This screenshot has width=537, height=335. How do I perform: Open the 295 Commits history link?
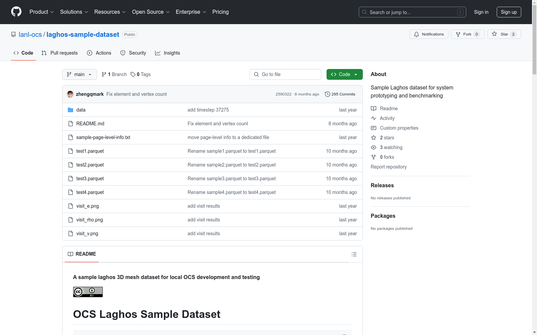pyautogui.click(x=340, y=94)
